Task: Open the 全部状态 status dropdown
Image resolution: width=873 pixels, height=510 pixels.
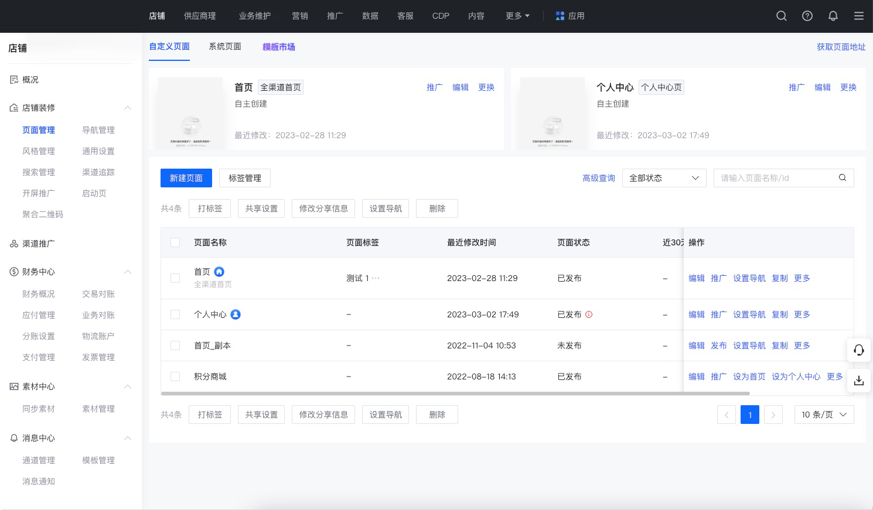Action: pyautogui.click(x=664, y=178)
